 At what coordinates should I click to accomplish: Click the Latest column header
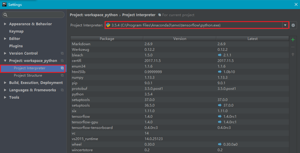[253, 39]
